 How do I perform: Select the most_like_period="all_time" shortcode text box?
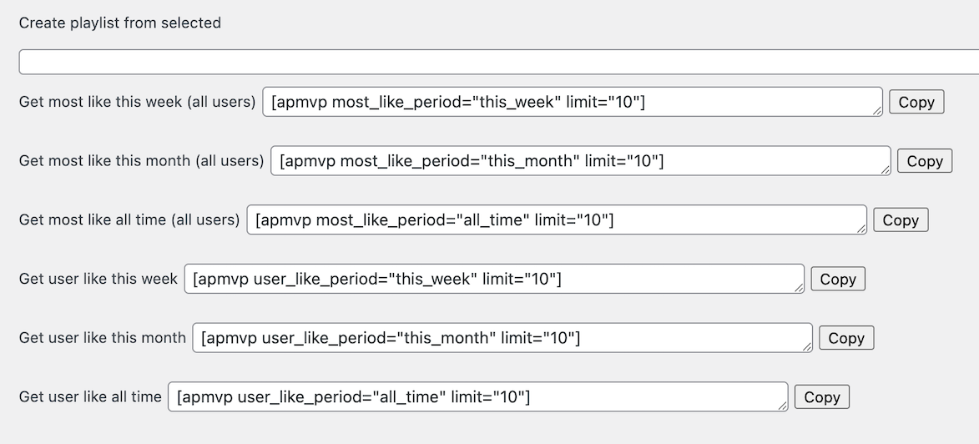(556, 220)
